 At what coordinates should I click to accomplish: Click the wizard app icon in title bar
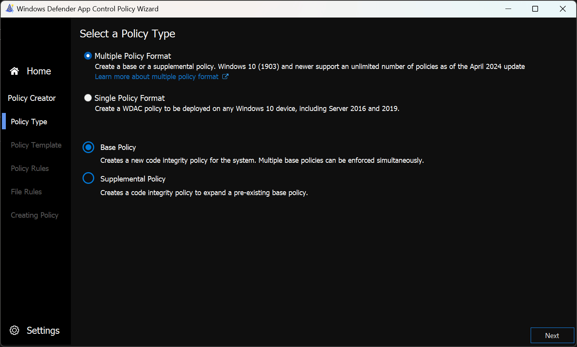click(9, 9)
